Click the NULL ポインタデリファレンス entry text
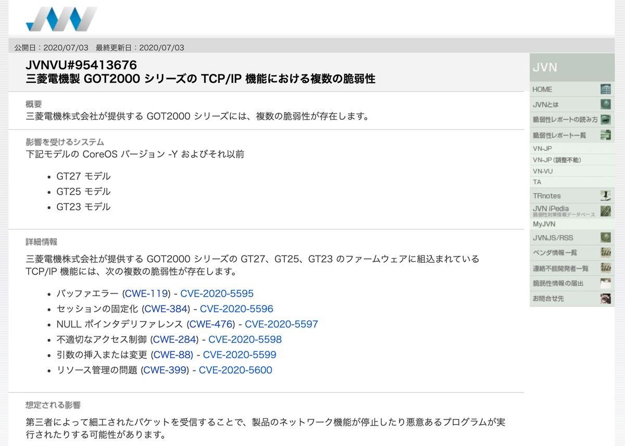This screenshot has height=446, width=625. pos(120,324)
